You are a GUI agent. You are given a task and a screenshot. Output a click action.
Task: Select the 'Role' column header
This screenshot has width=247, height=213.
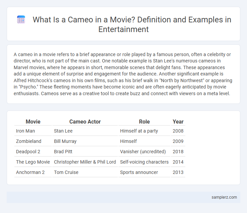(x=144, y=122)
